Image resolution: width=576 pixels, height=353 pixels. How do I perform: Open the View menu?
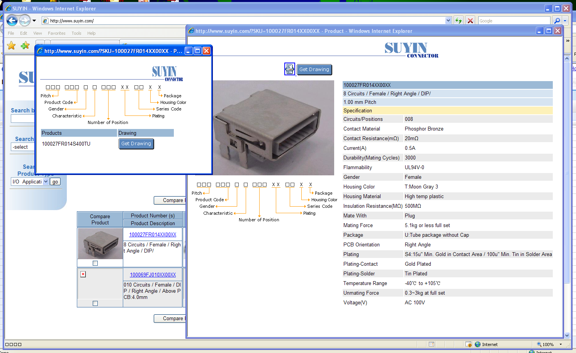pyautogui.click(x=37, y=33)
